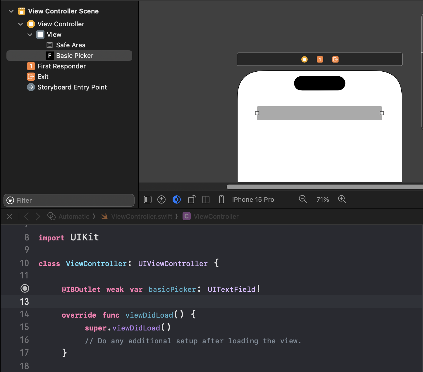The width and height of the screenshot is (423, 372).
Task: Click the left resize handle of text field
Action: pos(257,113)
